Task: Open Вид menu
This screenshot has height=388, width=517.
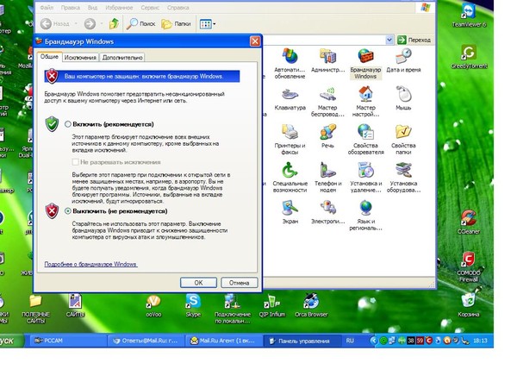Action: [x=92, y=7]
